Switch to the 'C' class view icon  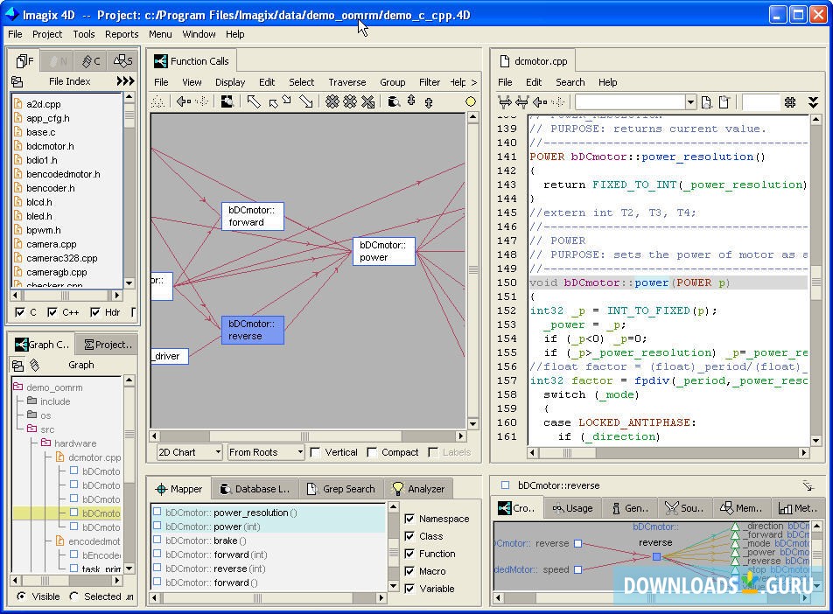click(x=88, y=60)
